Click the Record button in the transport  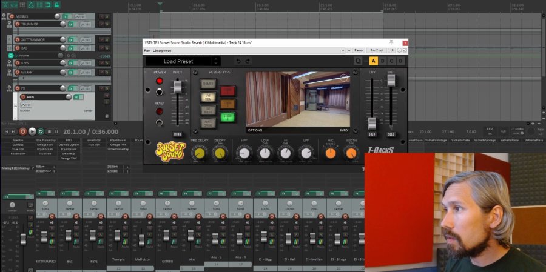pos(23,131)
